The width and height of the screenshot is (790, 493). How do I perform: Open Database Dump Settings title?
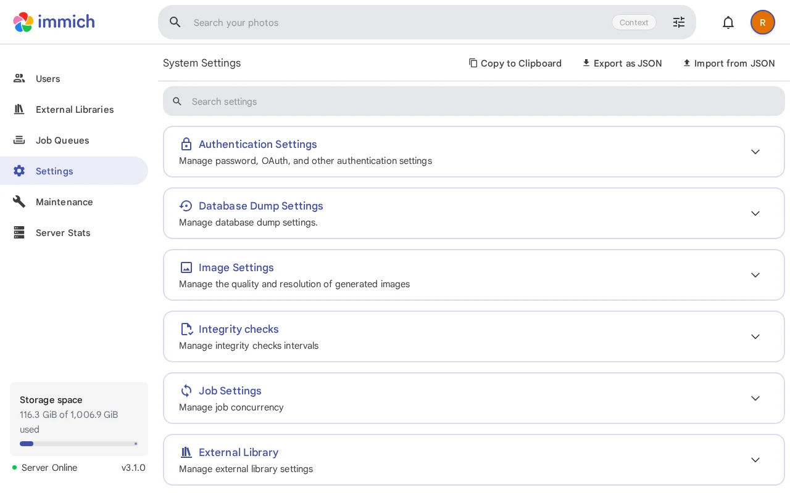(261, 206)
